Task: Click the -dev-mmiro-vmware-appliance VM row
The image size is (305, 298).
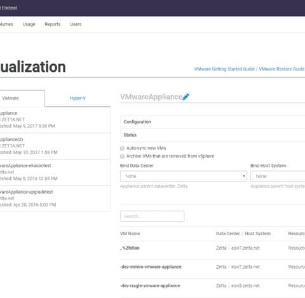Action: coord(213,267)
